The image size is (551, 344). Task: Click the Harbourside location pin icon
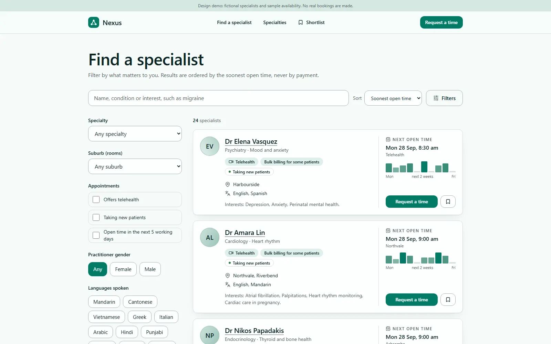pos(228,184)
